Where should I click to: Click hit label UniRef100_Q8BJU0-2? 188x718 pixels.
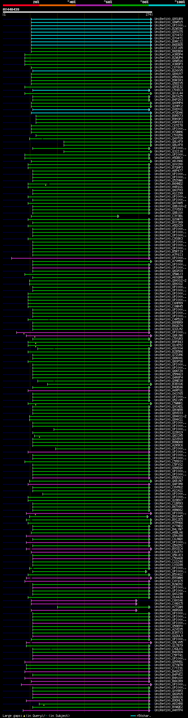click(170, 206)
